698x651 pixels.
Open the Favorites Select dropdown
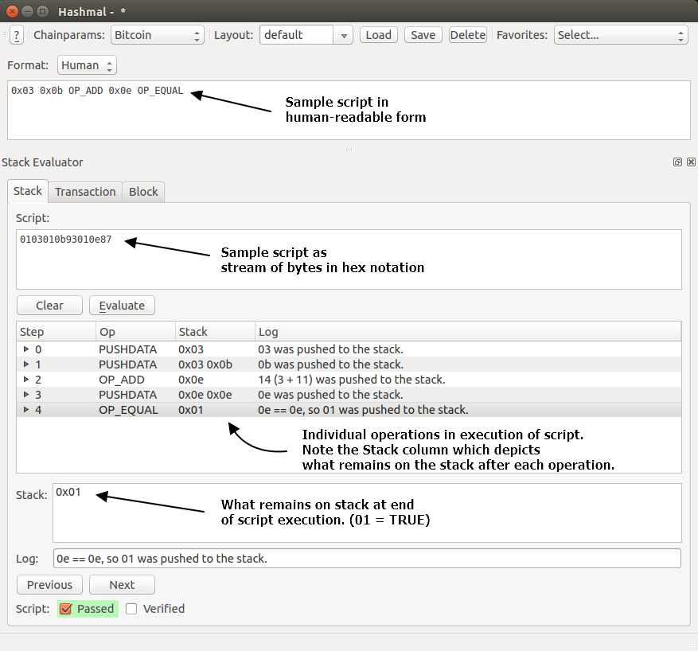[620, 35]
